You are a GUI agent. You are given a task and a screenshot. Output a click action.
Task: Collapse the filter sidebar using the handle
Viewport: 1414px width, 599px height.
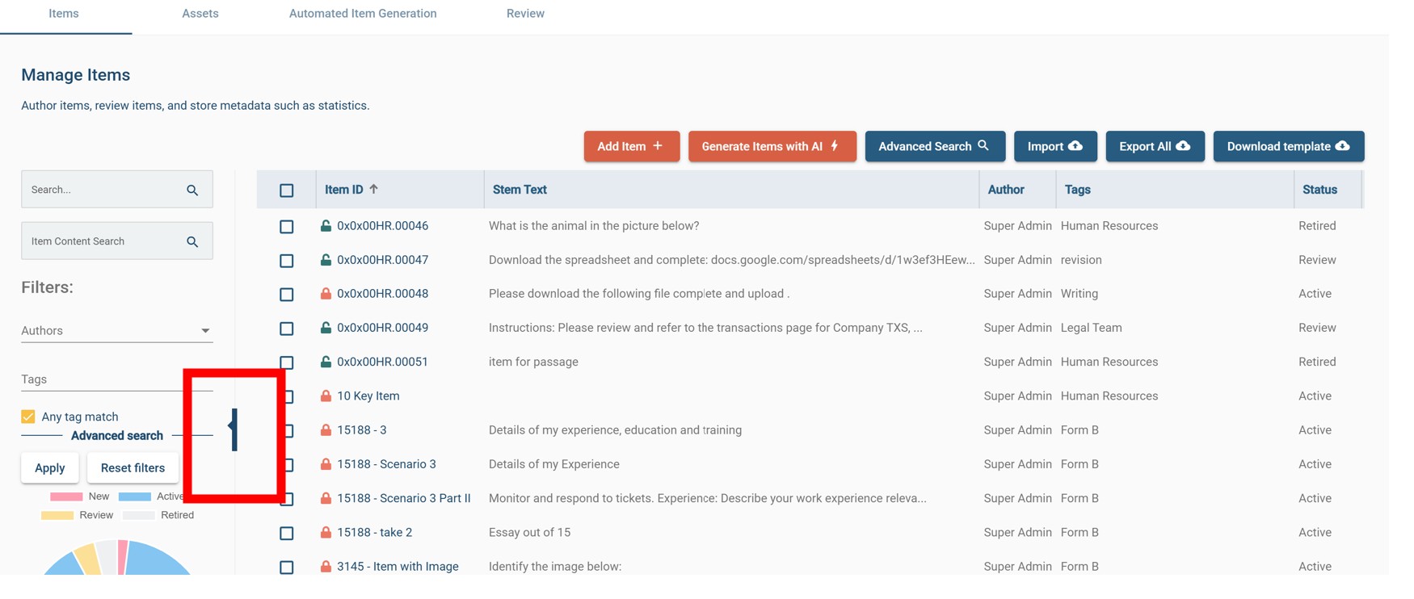tap(234, 429)
